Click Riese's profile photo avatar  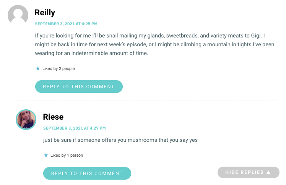pos(26,120)
